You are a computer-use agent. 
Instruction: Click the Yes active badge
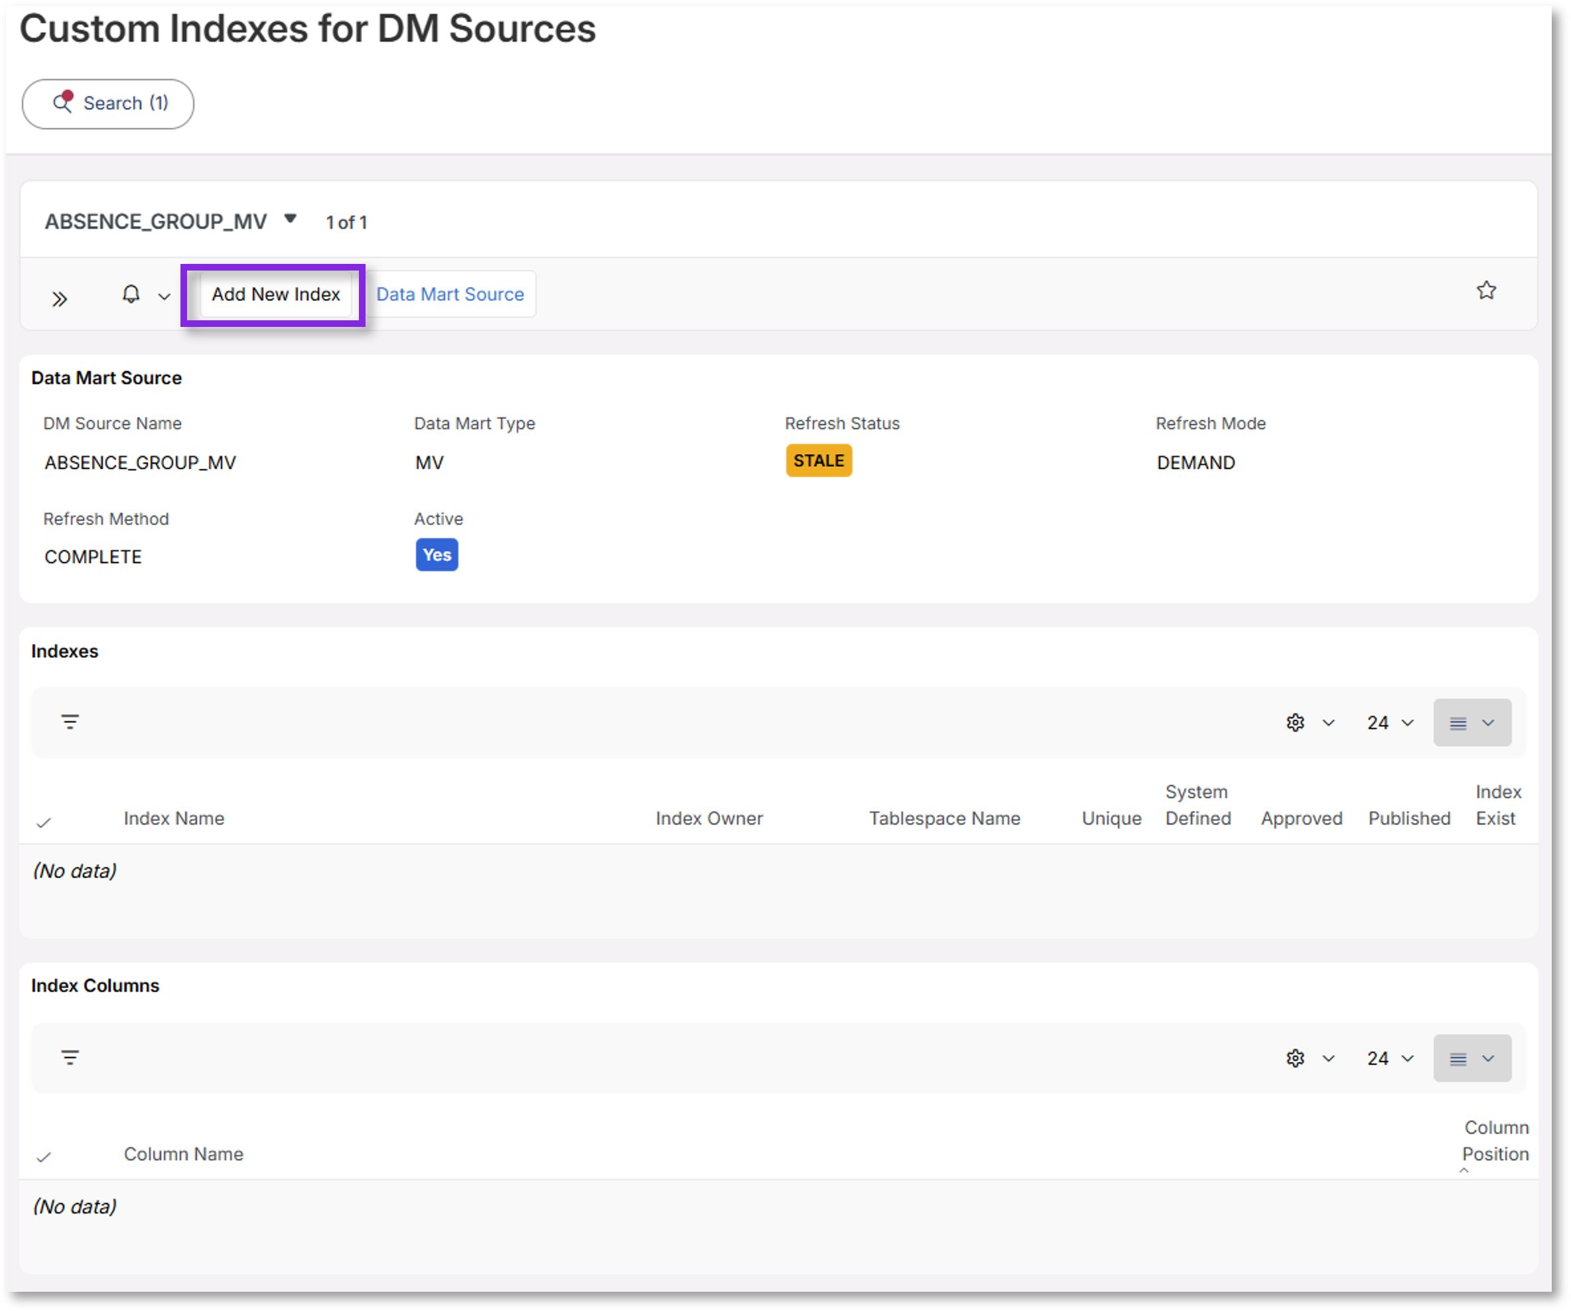437,555
